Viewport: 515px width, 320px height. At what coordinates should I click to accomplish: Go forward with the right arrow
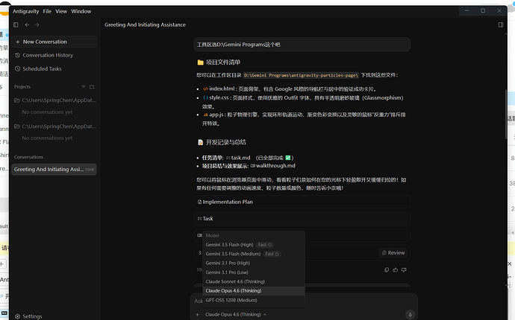(x=37, y=25)
